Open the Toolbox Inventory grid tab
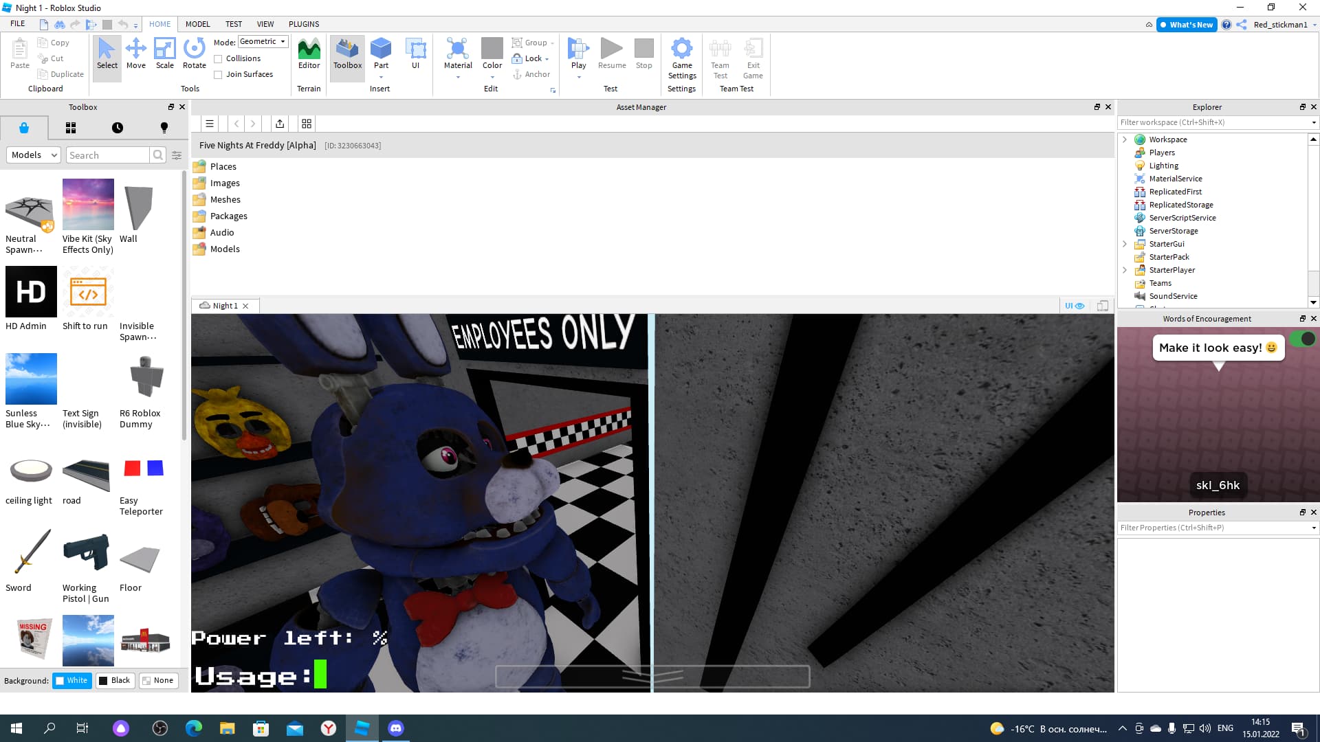 [x=71, y=128]
